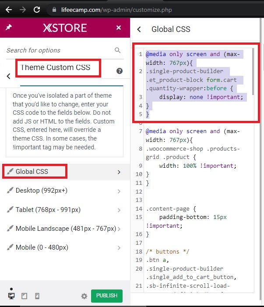
Task: Click brush icon beside Mobile Landscape
Action: pyautogui.click(x=10, y=228)
